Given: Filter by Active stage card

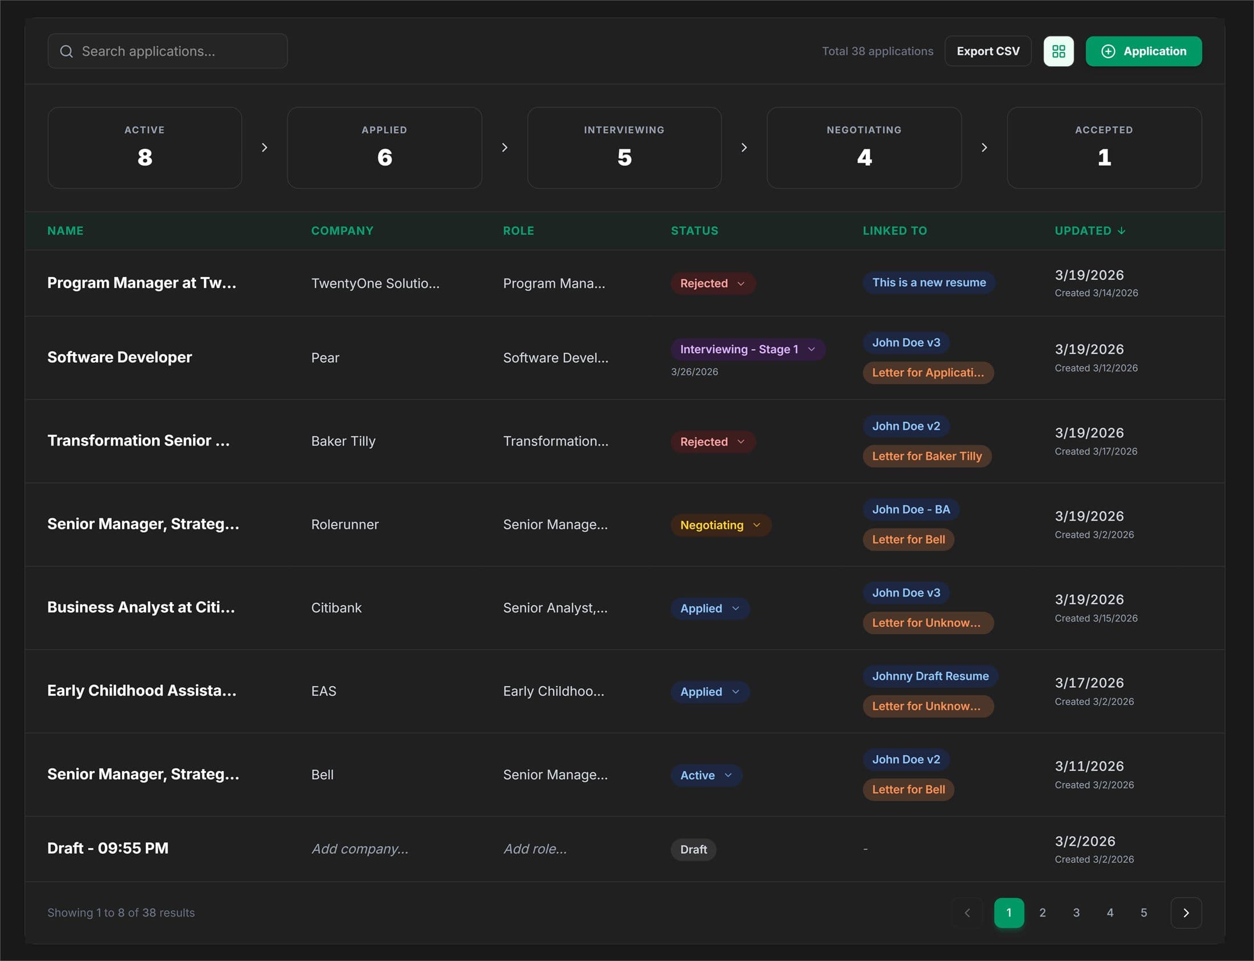Looking at the screenshot, I should pos(145,148).
